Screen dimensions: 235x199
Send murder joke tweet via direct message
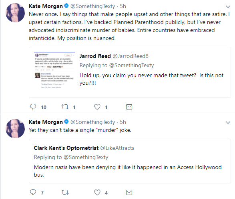(x=129, y=192)
